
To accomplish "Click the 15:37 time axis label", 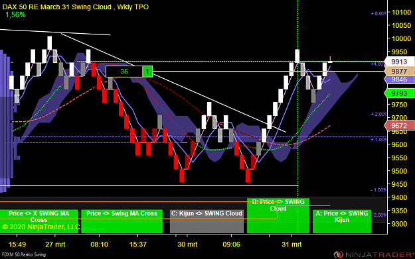I will 137,244.
